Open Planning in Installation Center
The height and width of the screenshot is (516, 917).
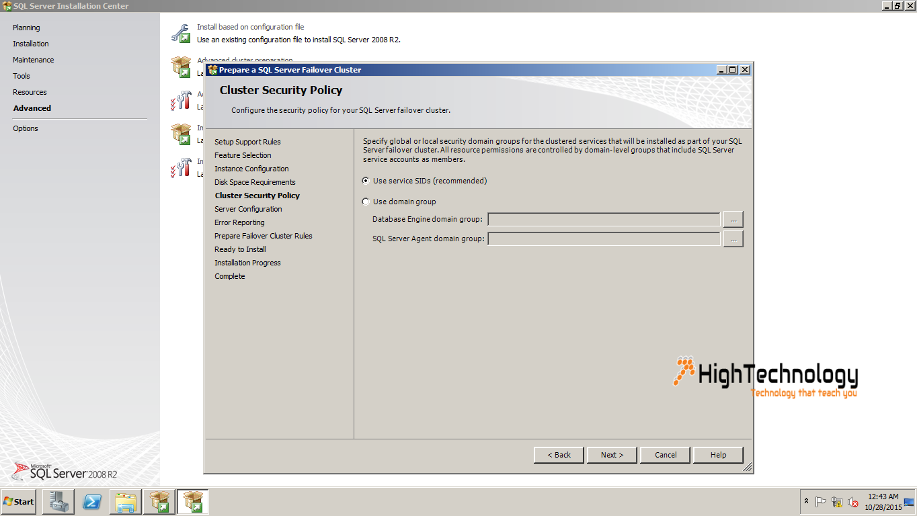[x=26, y=28]
